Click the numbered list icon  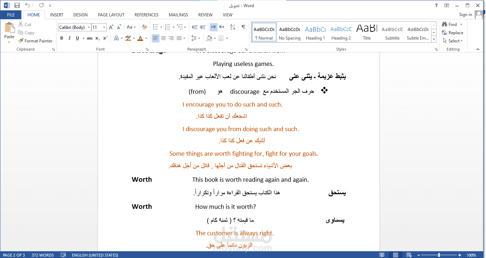click(x=167, y=27)
